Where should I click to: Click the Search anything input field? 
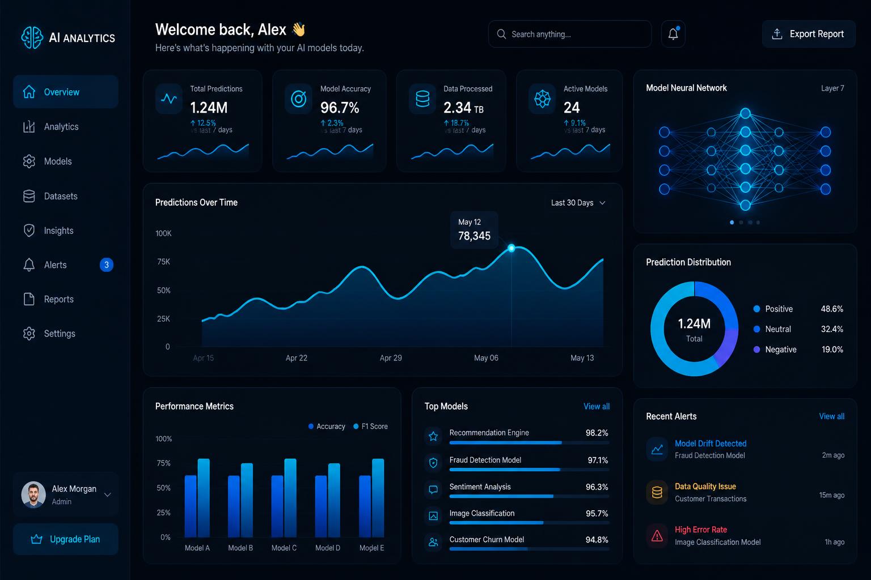[570, 34]
